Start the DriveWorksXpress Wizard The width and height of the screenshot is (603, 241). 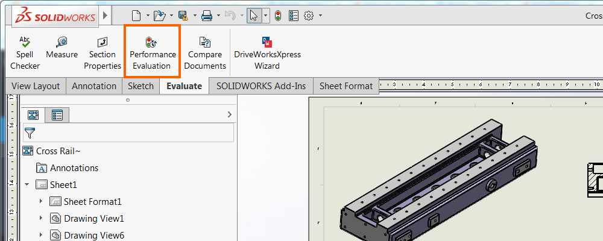pyautogui.click(x=267, y=53)
